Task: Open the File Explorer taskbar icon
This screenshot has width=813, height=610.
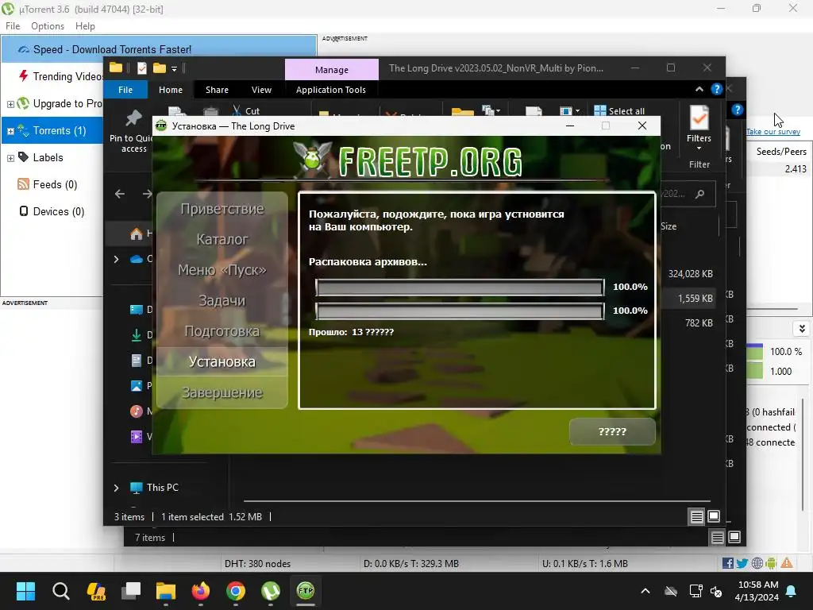Action: (166, 591)
